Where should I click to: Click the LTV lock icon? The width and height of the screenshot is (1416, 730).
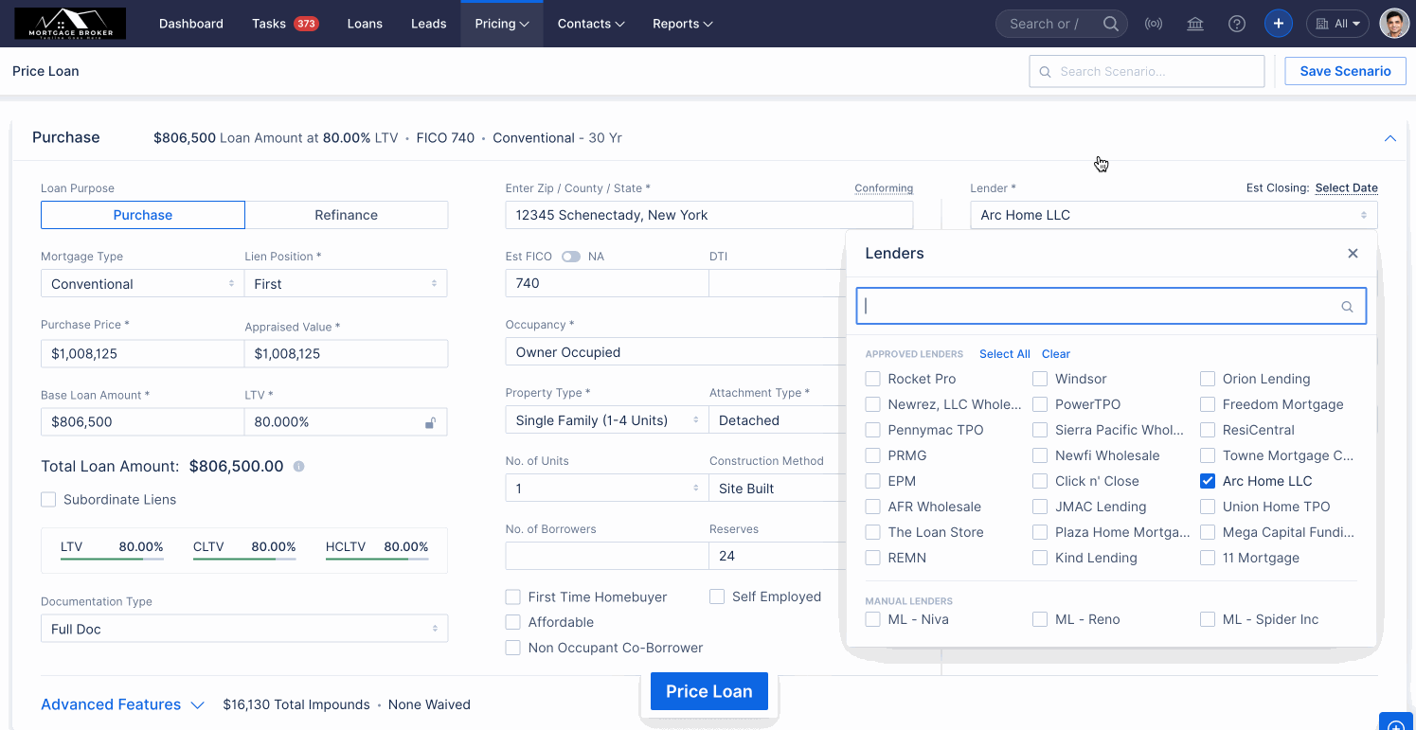click(x=430, y=422)
